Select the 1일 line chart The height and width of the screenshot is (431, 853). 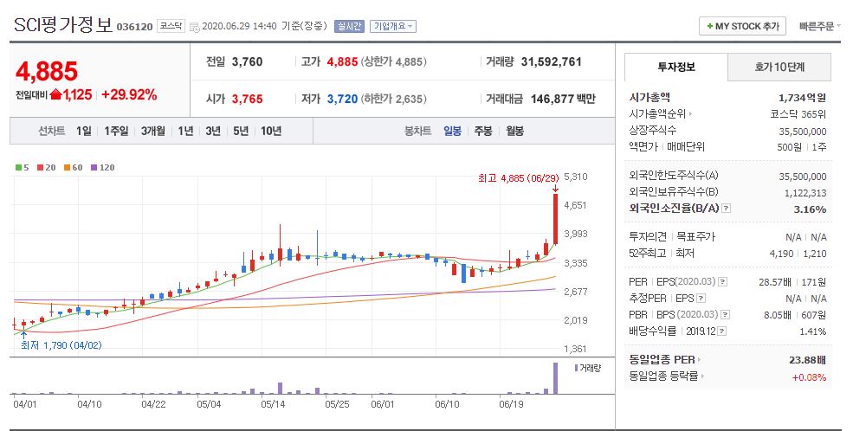pos(84,131)
